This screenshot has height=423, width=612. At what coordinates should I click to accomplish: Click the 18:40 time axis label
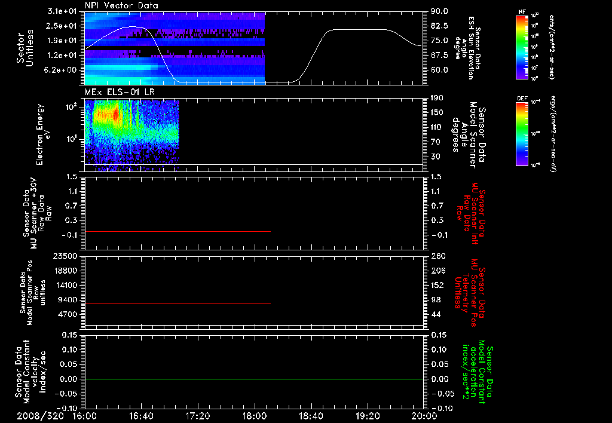click(x=311, y=416)
